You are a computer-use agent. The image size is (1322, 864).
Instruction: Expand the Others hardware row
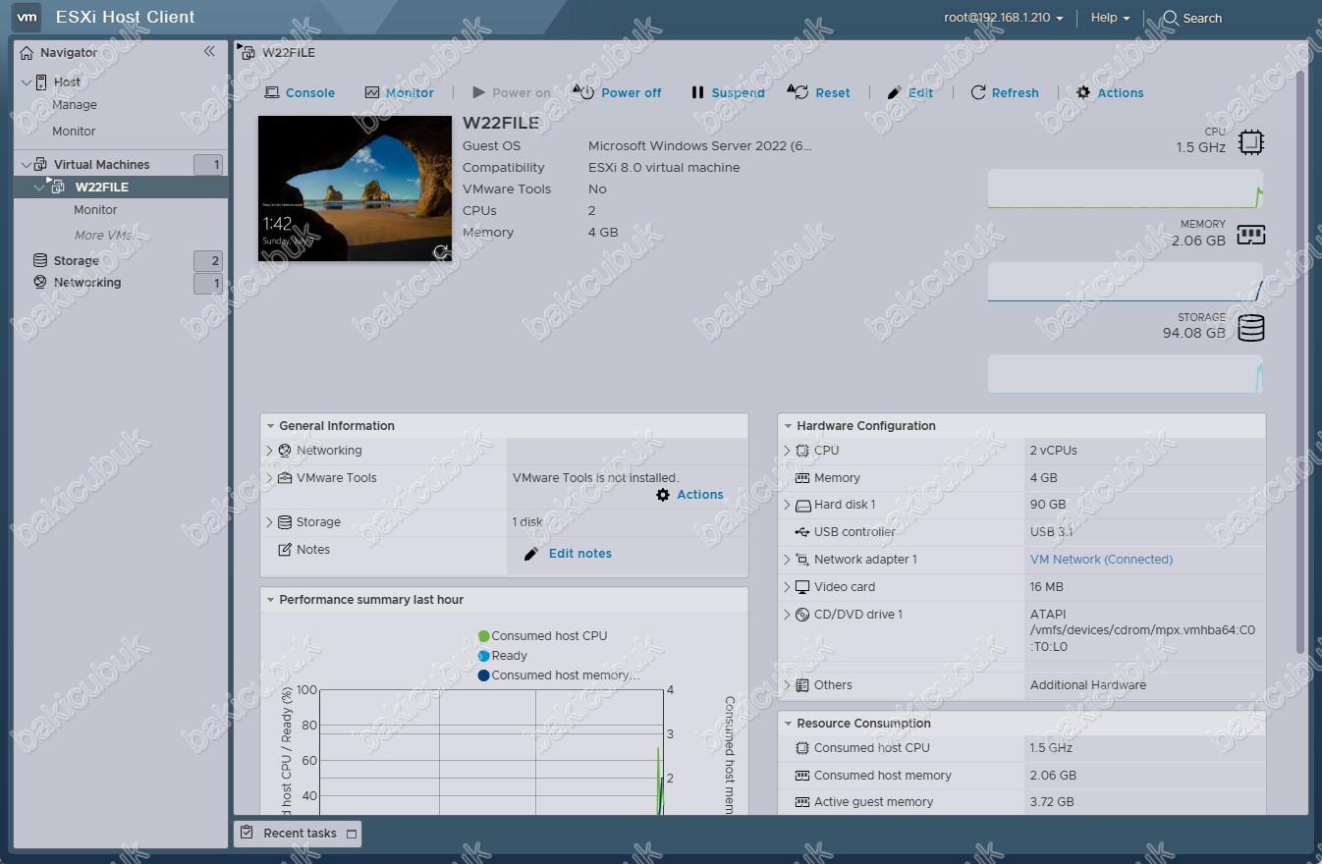click(x=787, y=685)
